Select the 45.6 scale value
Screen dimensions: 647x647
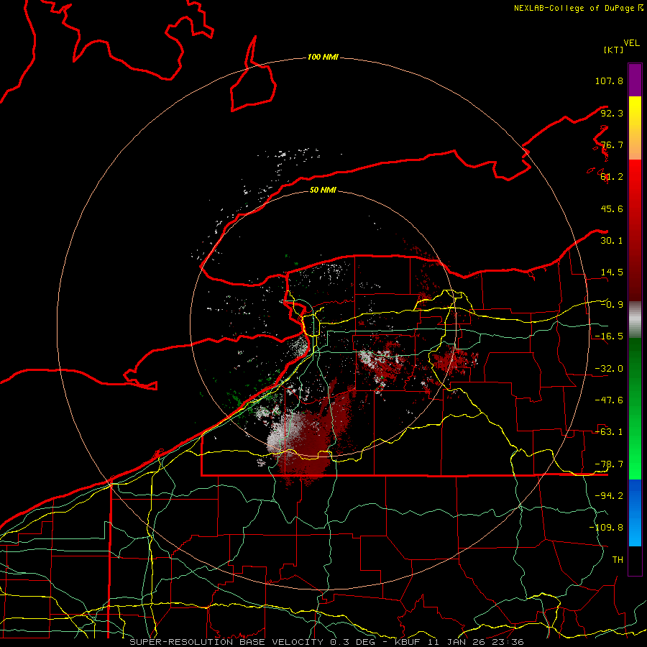612,208
